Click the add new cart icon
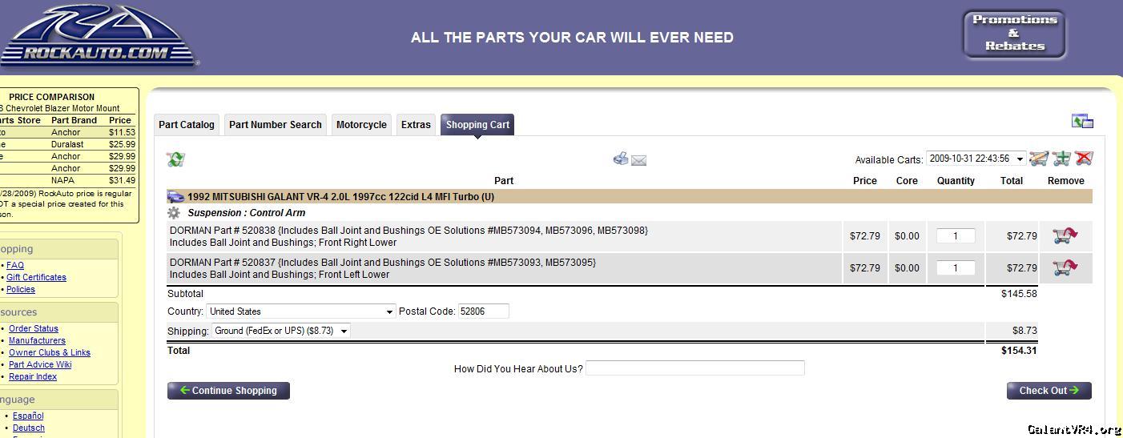This screenshot has height=438, width=1123. coord(1061,159)
